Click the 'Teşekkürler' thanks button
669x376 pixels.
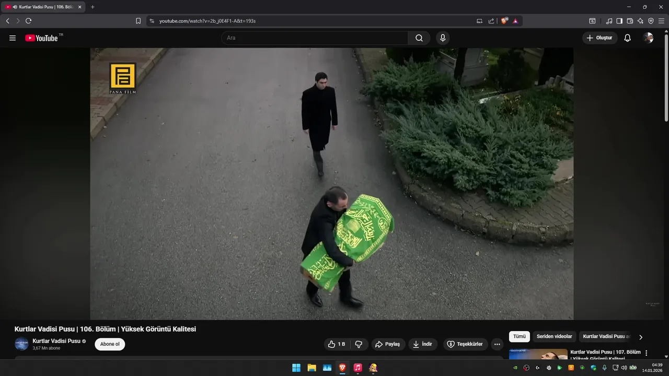pos(465,344)
